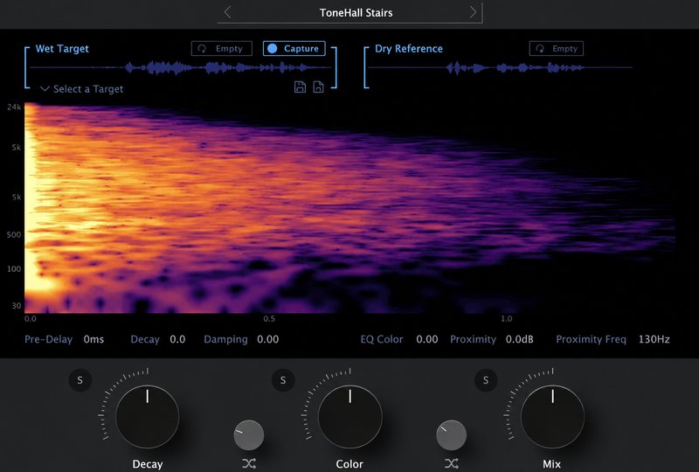Viewport: 699px width, 472px height.
Task: Click the Wet Target Empty button
Action: click(222, 49)
